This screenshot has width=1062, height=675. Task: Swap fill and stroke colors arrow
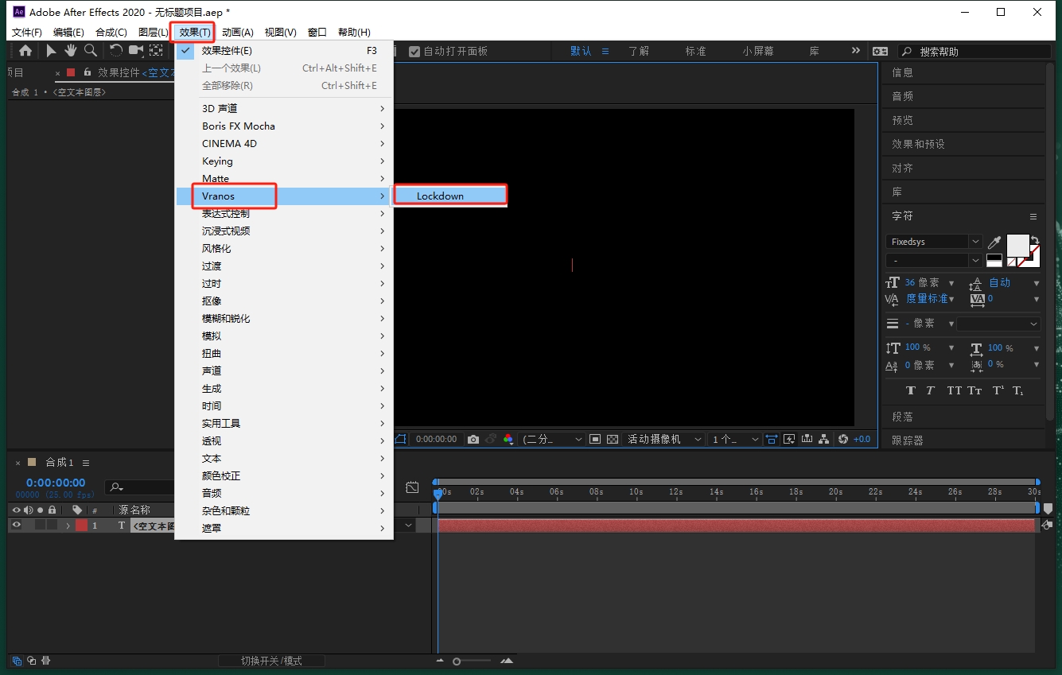[1035, 240]
